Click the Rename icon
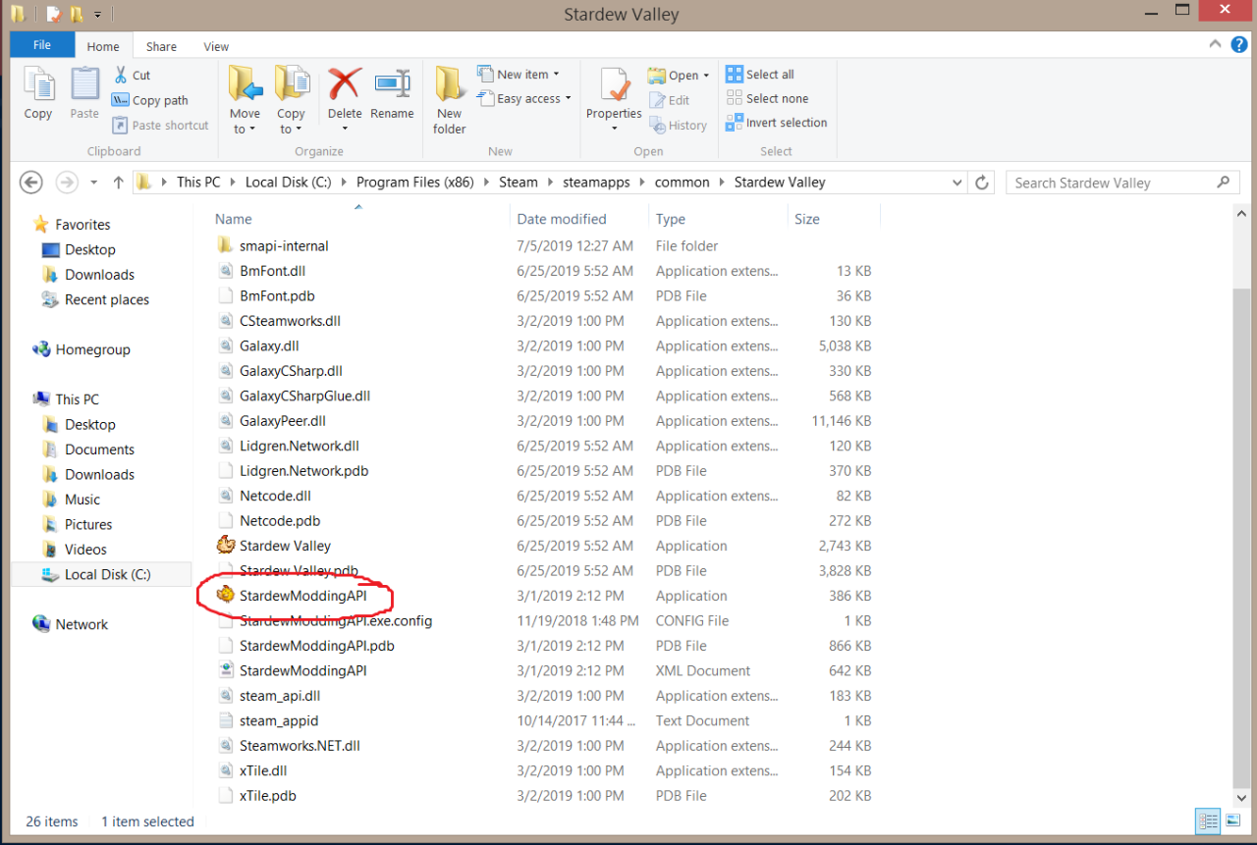The width and height of the screenshot is (1257, 845). 392,84
